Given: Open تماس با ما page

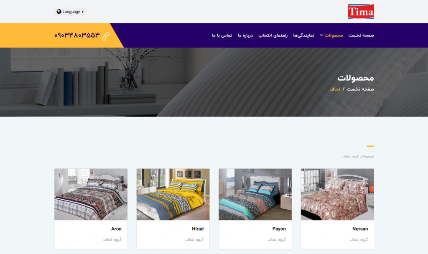Looking at the screenshot, I should 222,35.
